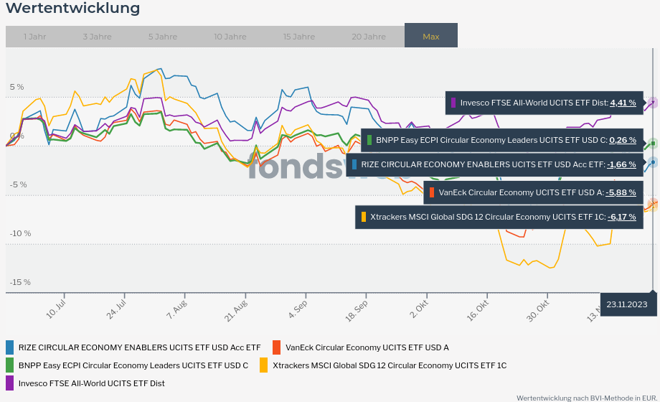Click the Invesco 4,41 % tooltip value
This screenshot has height=402, width=660.
pos(623,103)
